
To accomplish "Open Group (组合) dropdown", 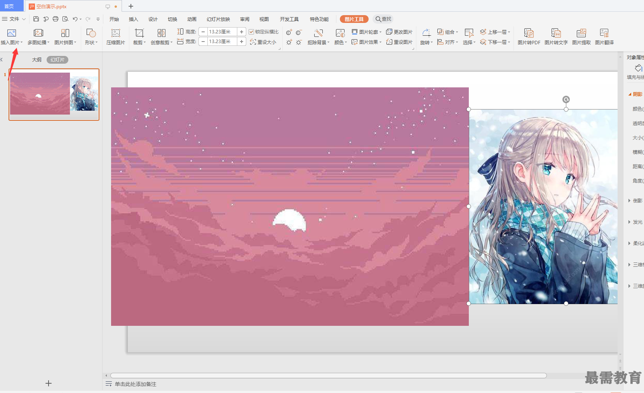I will (447, 32).
